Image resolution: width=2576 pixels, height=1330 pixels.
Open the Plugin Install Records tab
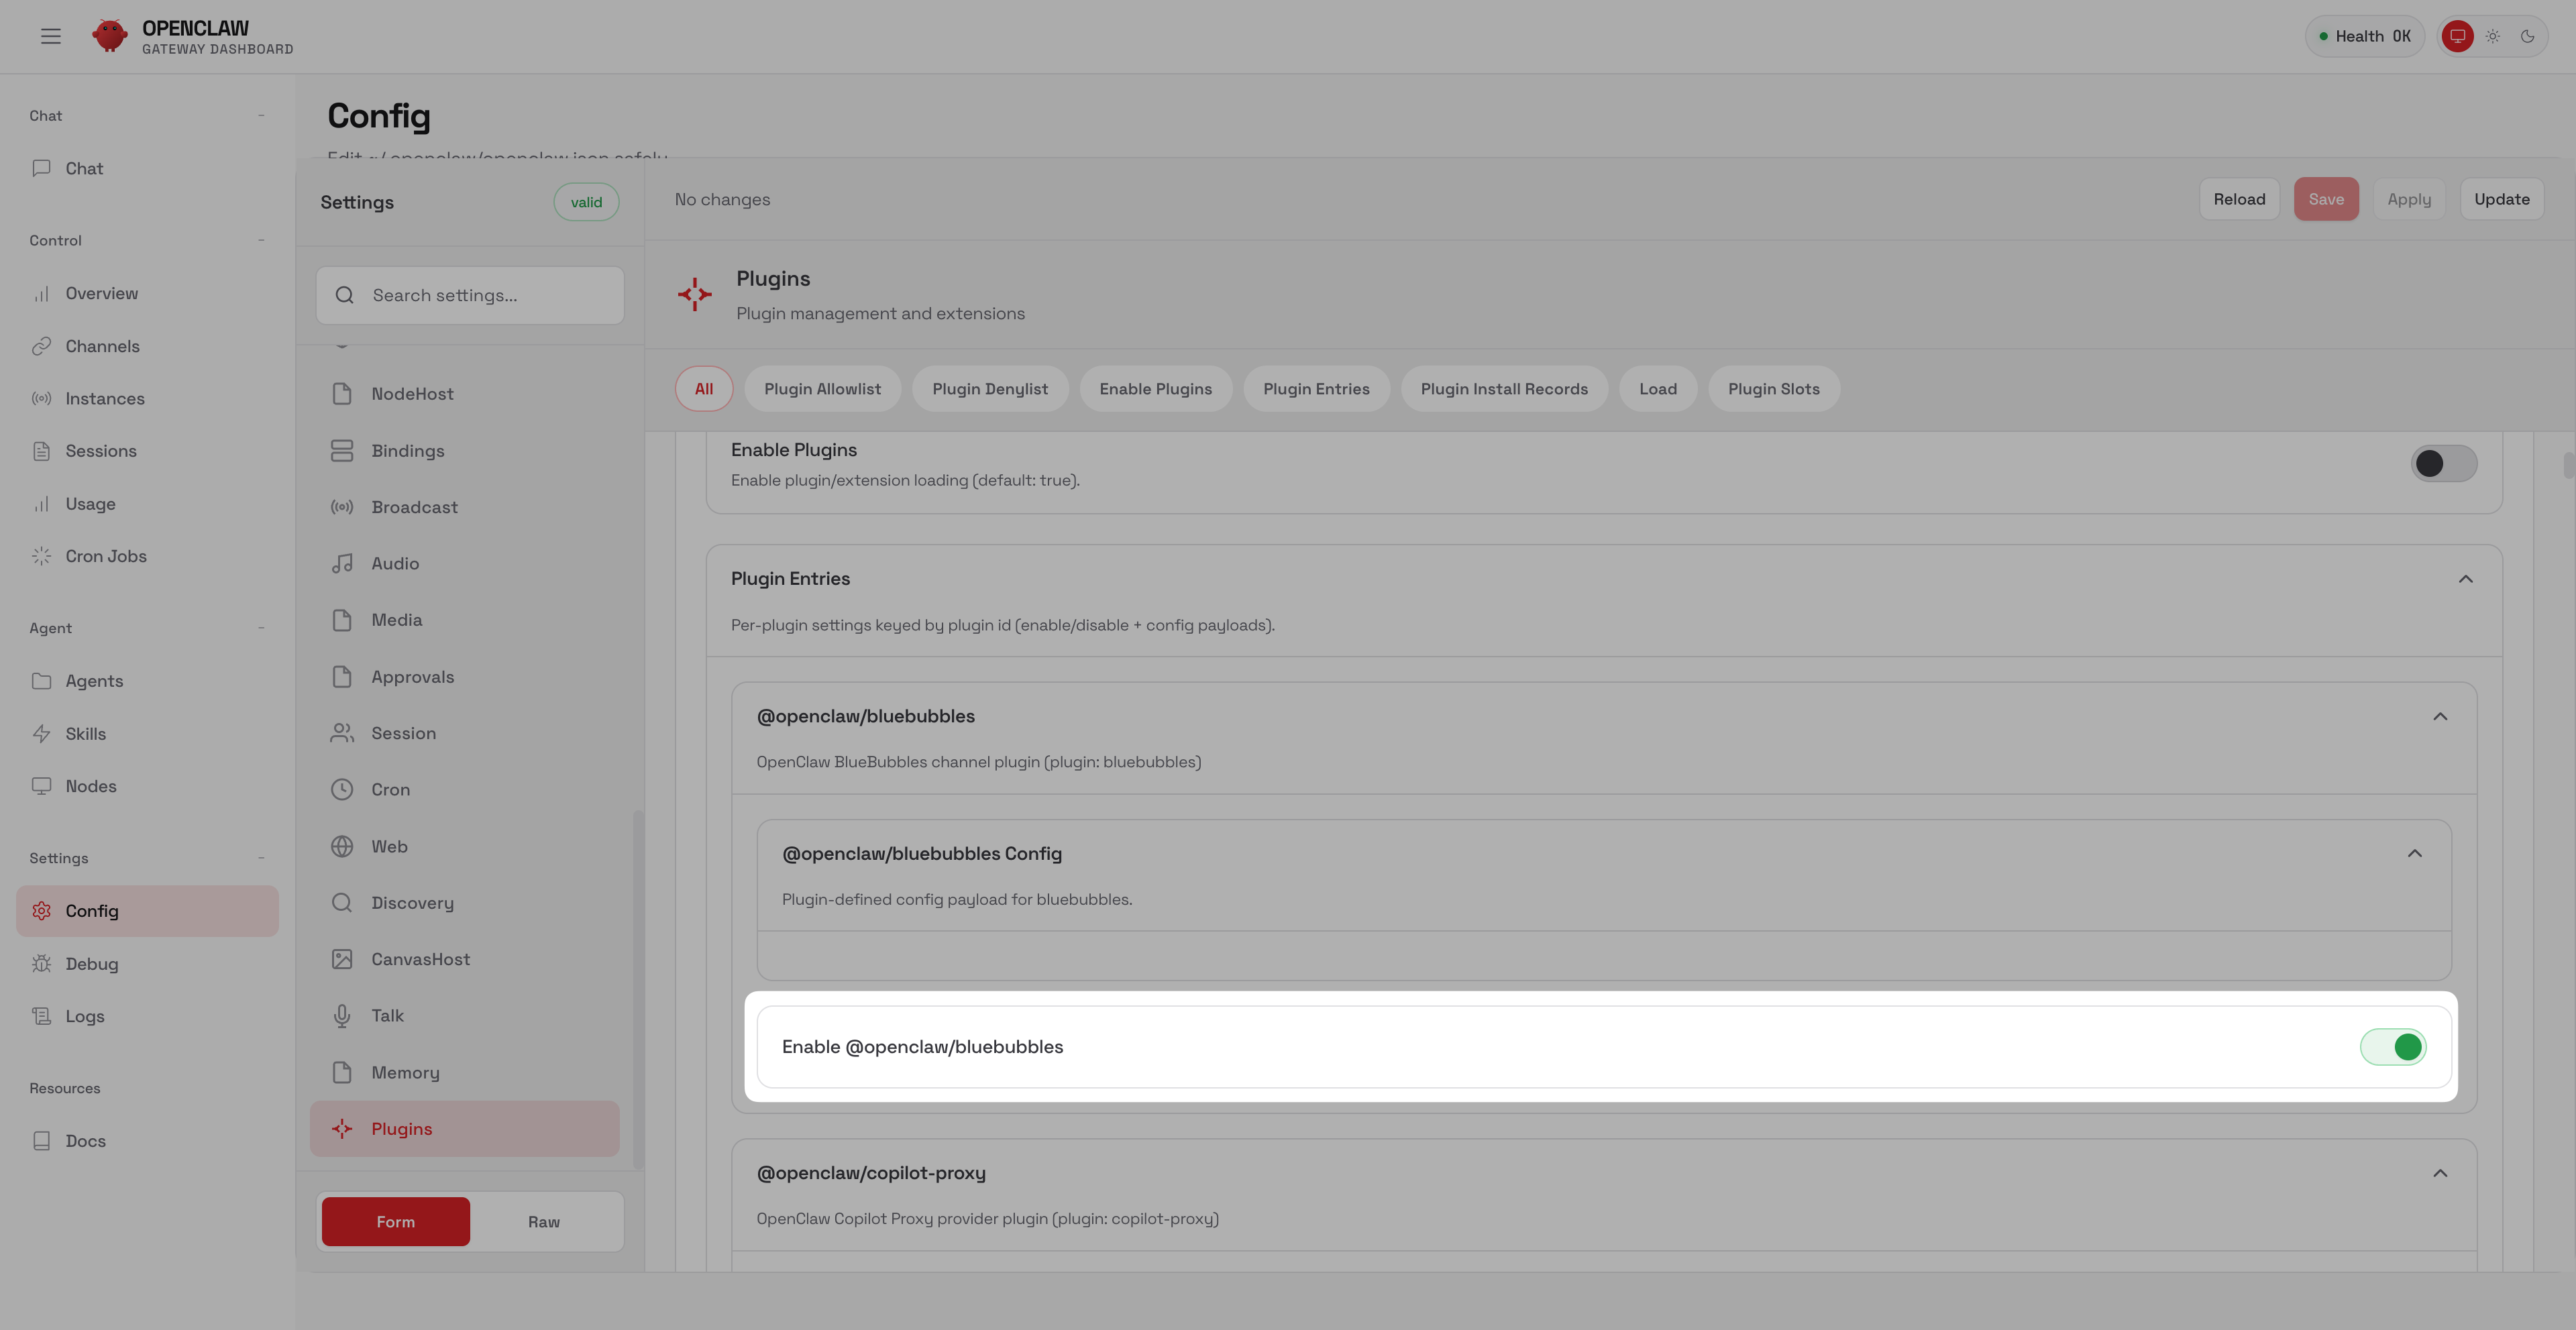click(x=1504, y=389)
